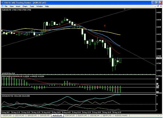Screen dimensions: 163x118
Task: Open the File menu
Action: 6,6
